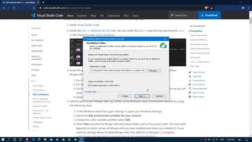Image resolution: width=252 pixels, height=142 pixels.
Task: Open the Blog menu item
Action: pyautogui.click(x=93, y=16)
